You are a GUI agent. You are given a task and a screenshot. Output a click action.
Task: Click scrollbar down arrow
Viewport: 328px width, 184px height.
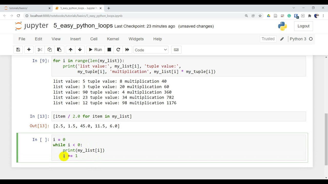click(326, 178)
